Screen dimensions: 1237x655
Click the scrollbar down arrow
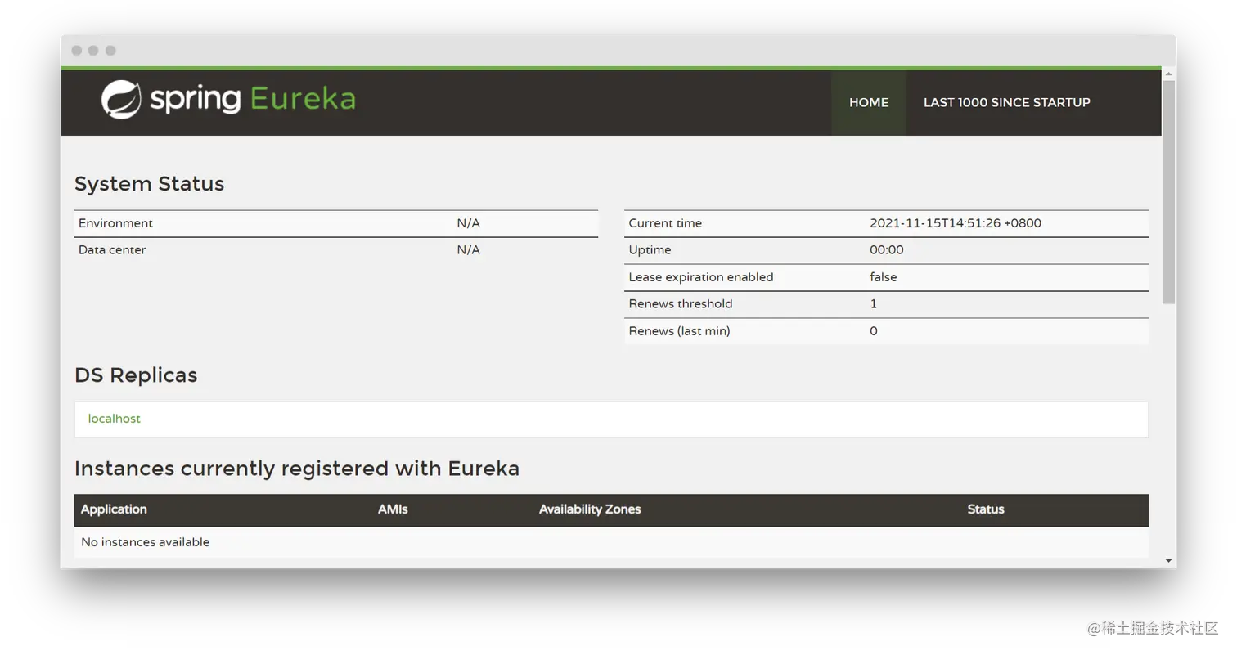[x=1168, y=560]
